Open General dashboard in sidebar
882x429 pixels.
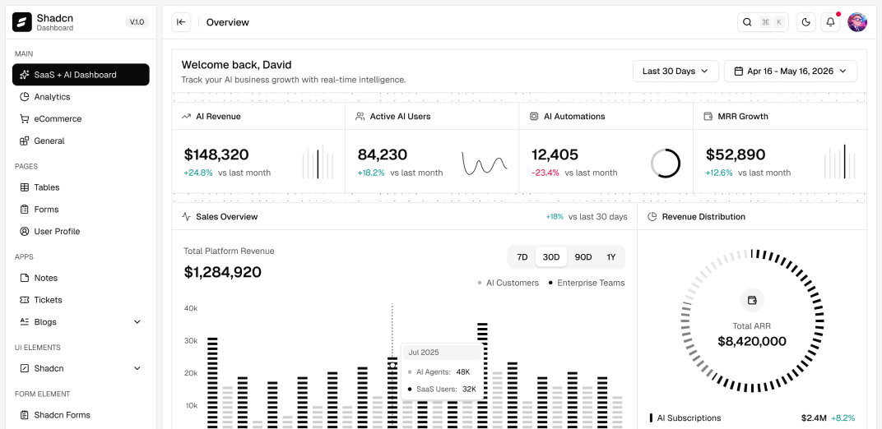point(81,141)
